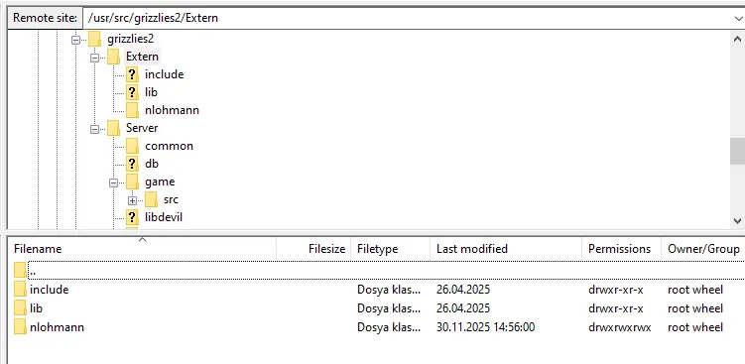Collapse the Server folder node

point(94,129)
